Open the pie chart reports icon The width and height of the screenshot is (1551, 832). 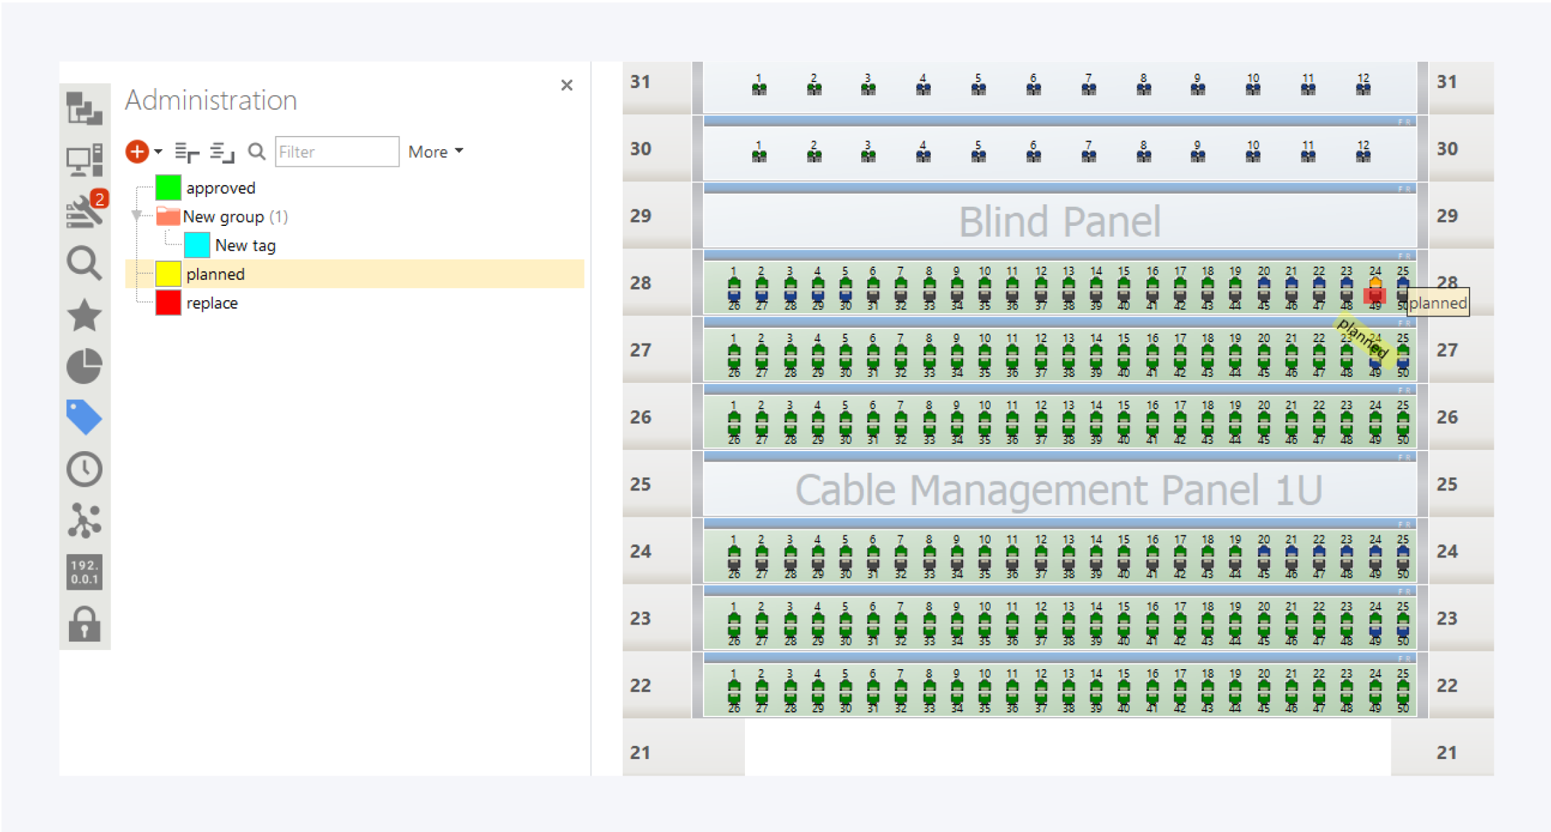84,366
